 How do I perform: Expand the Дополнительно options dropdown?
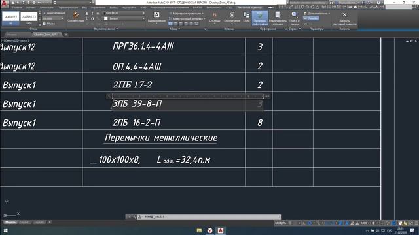pos(317,13)
